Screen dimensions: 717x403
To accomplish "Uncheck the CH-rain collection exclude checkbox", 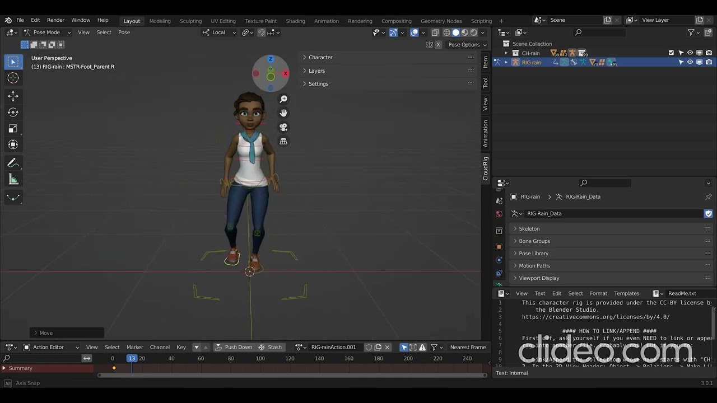I will click(671, 53).
